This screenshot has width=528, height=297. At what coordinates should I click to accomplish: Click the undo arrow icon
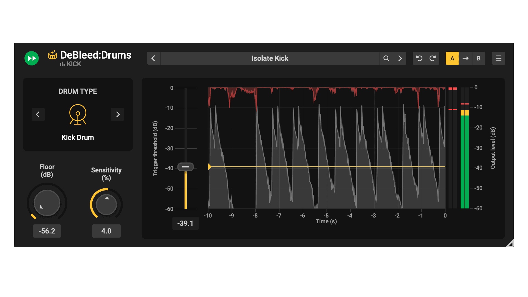419,58
